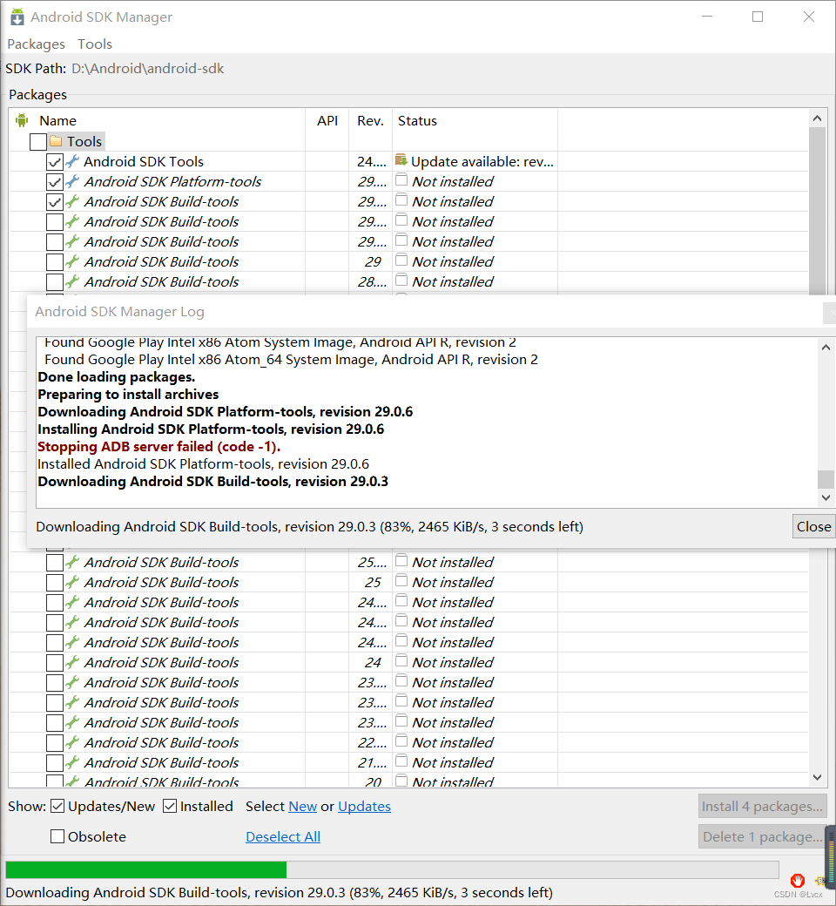Viewport: 836px width, 906px height.
Task: Click the Deselect All link
Action: click(x=283, y=836)
